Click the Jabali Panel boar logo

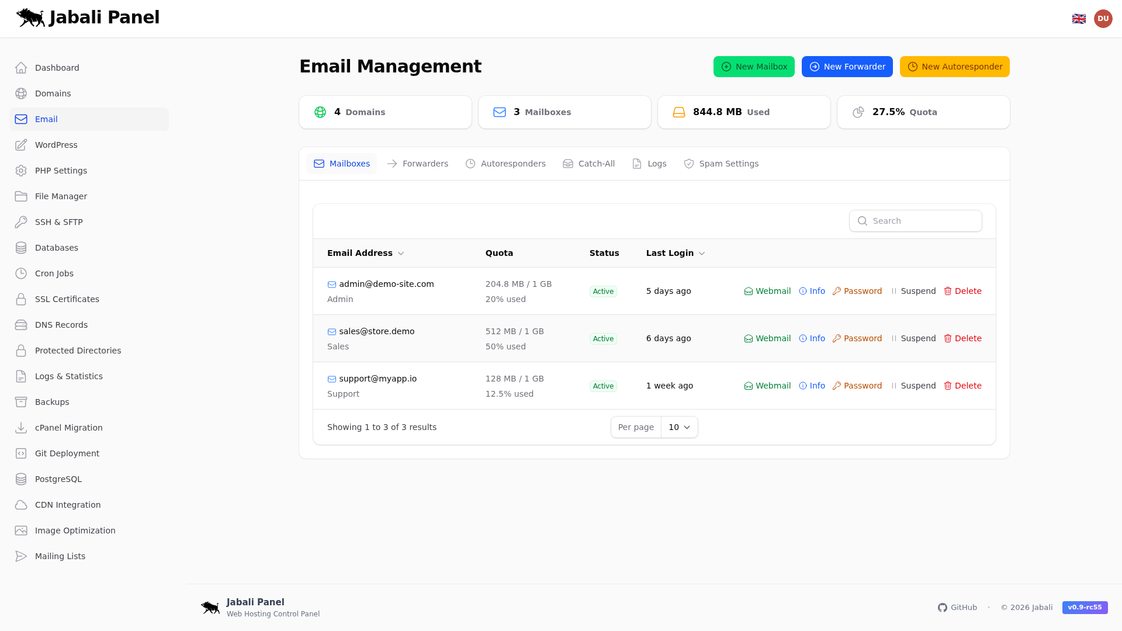coord(29,18)
